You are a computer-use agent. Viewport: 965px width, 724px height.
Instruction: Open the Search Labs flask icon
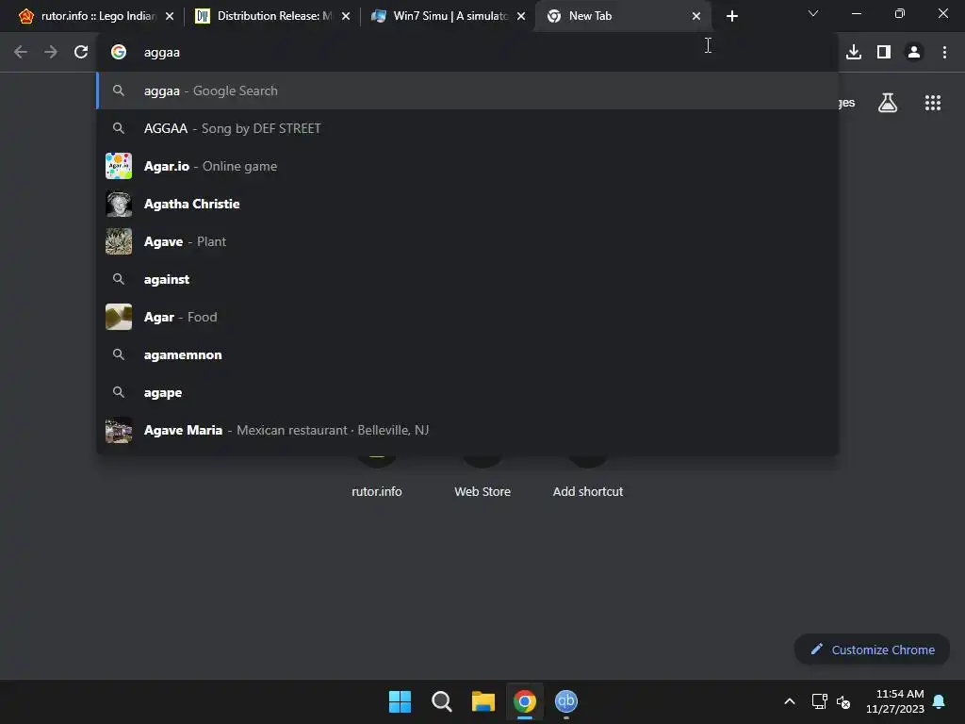click(888, 103)
